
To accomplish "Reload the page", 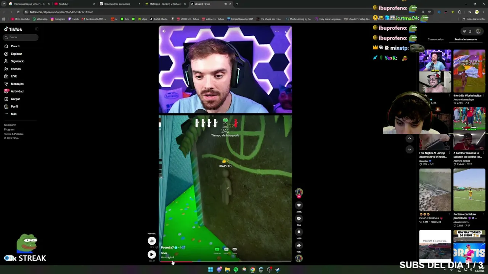I will 18,12.
